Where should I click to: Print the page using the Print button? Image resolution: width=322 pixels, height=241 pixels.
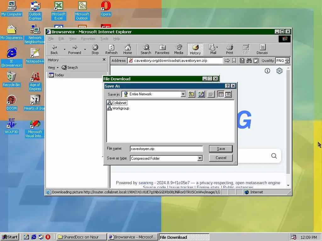tap(230, 49)
